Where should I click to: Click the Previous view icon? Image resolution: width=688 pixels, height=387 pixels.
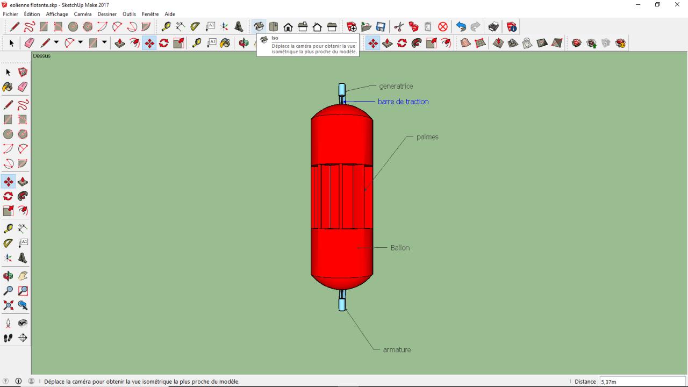(23, 305)
